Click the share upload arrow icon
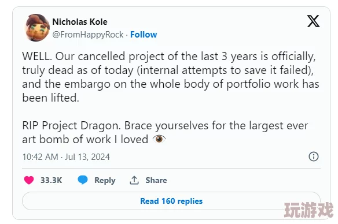This screenshot has height=224, width=338. 134,180
